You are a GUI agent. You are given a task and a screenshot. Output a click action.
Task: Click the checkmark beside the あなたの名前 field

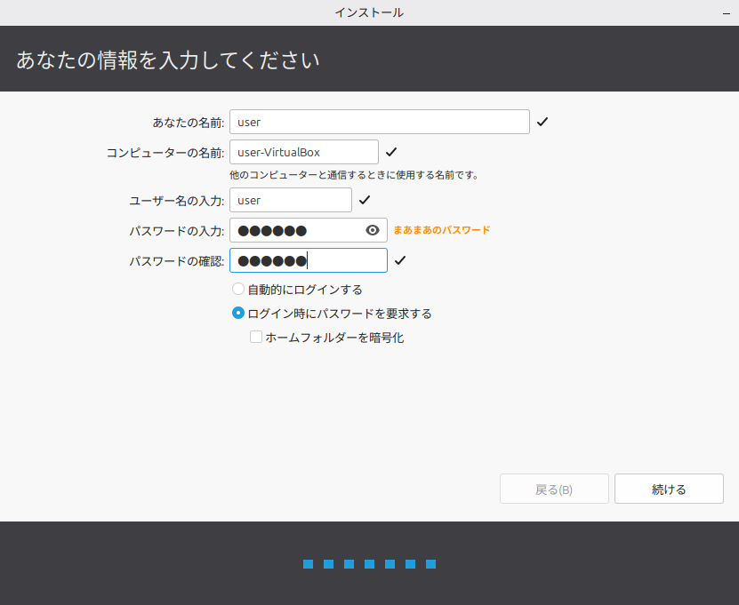tap(542, 122)
